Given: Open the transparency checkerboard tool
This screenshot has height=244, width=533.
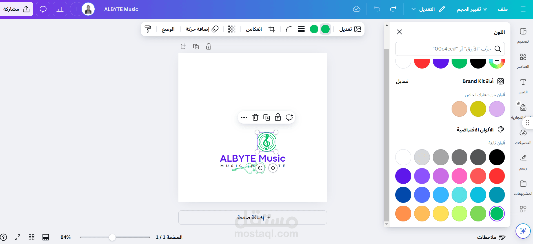Looking at the screenshot, I should tap(232, 29).
